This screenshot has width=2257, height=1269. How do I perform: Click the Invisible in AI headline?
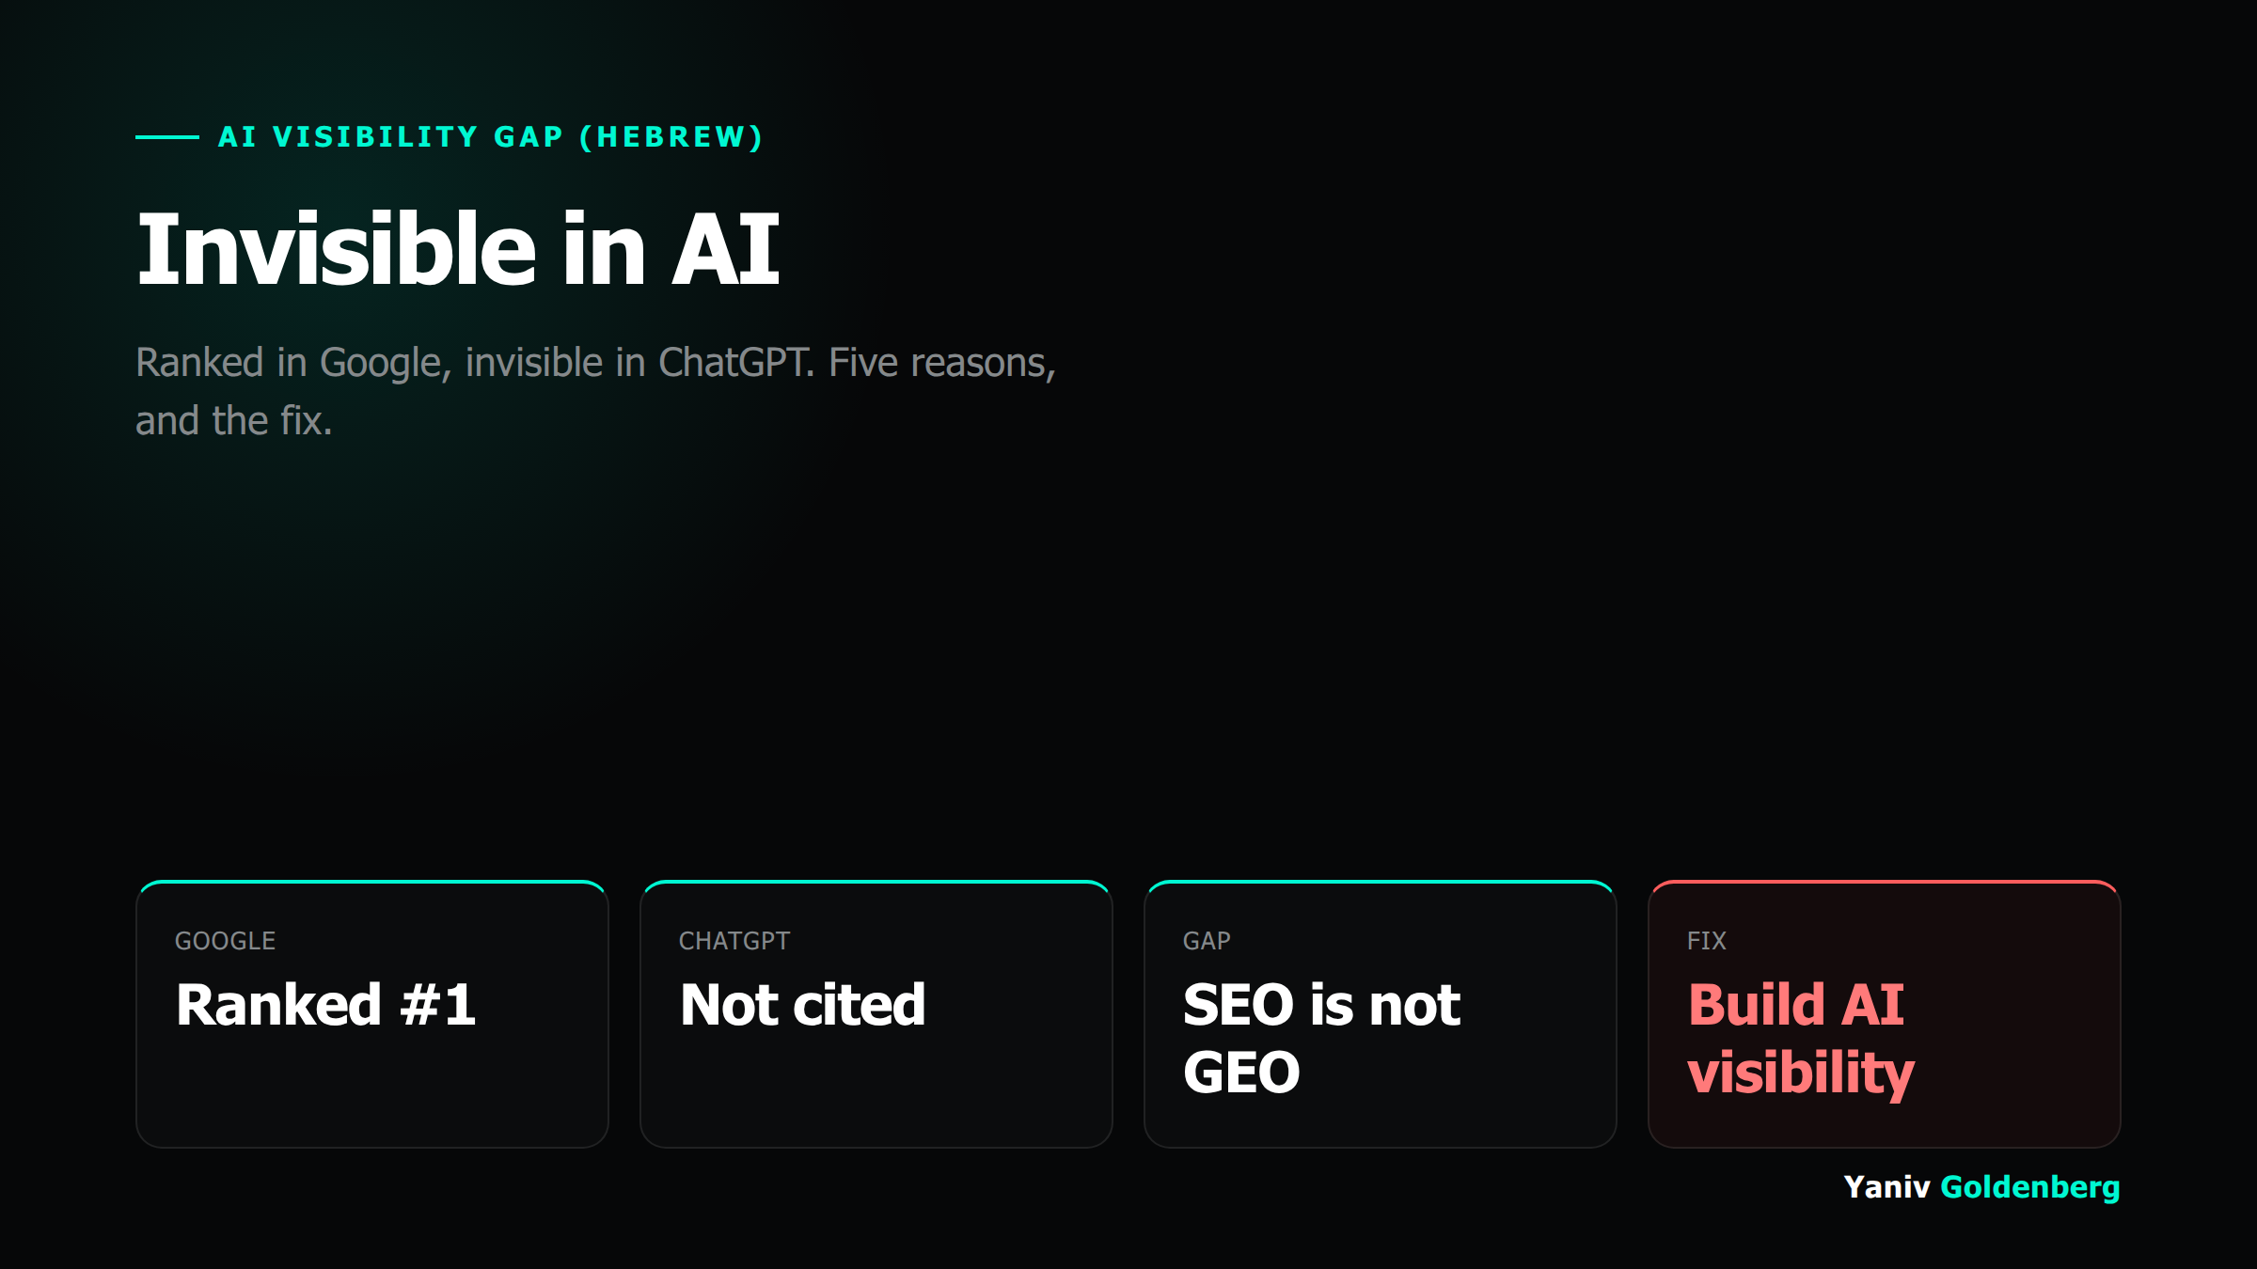[x=458, y=249]
